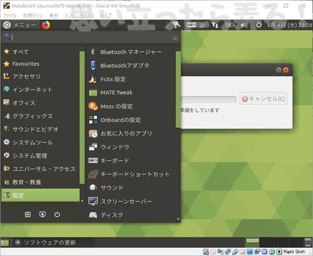Select the システム管理 category
The width and height of the screenshot is (313, 256).
(41, 155)
